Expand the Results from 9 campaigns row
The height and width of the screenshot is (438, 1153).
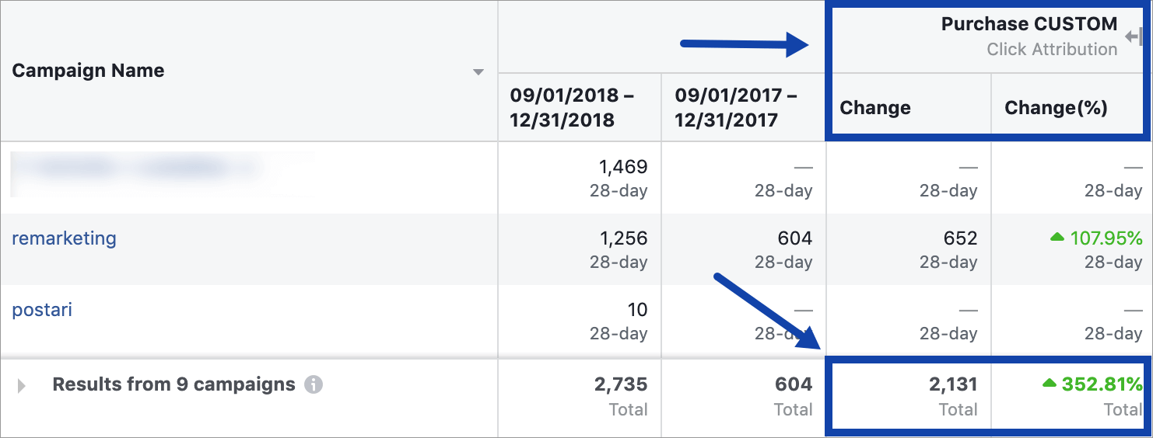click(x=22, y=385)
